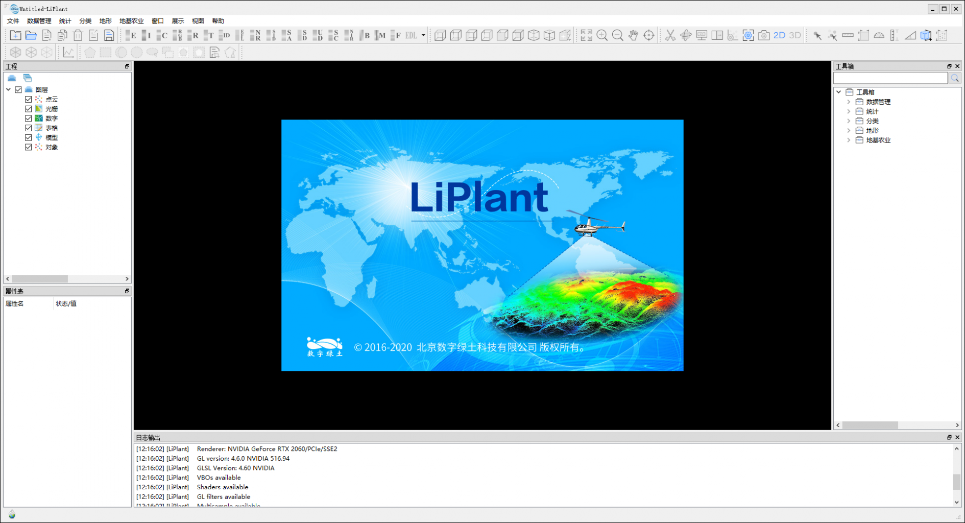Select the scissors clipping tool

670,35
